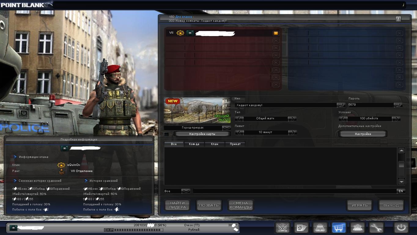
Task: Click the Найти лидера button
Action: pos(178,205)
